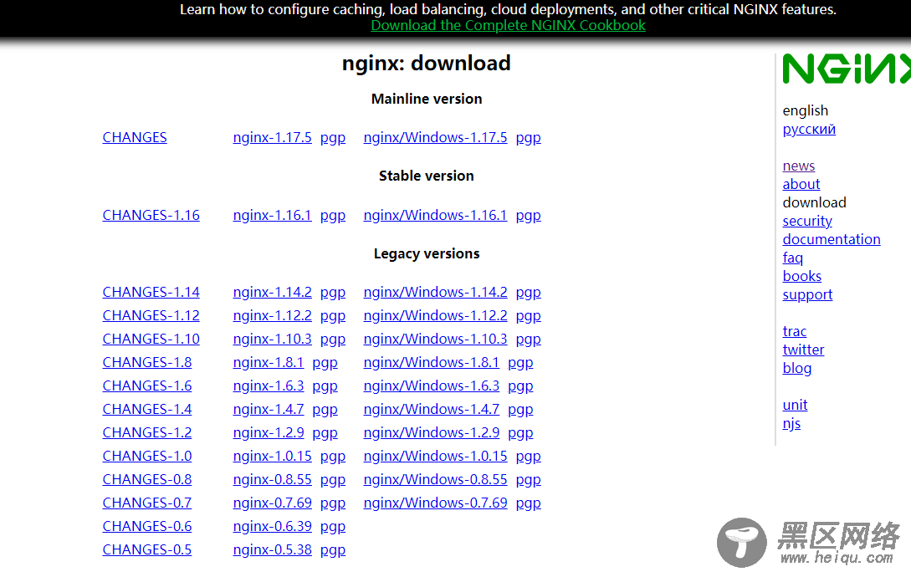Viewport: 911px width, 572px height.
Task: Download nginx/Windows-0.7.69
Action: 435,503
